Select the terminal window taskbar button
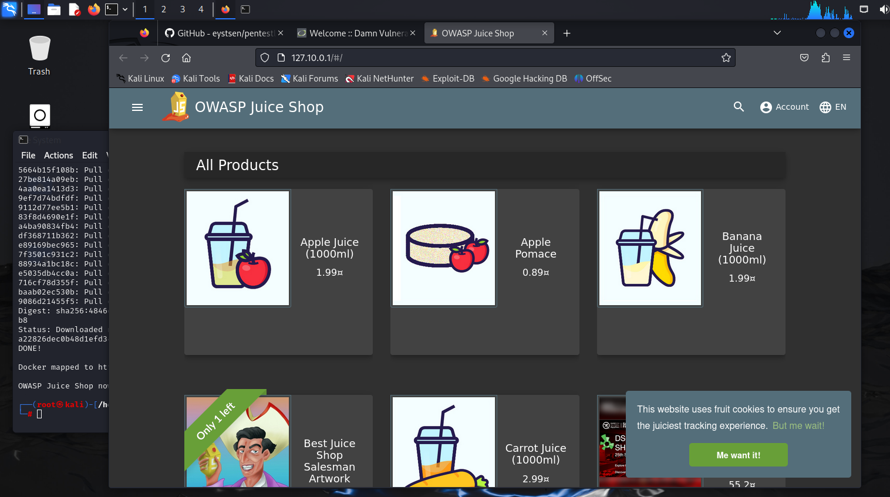Screen dimensions: 890x497 tap(245, 9)
